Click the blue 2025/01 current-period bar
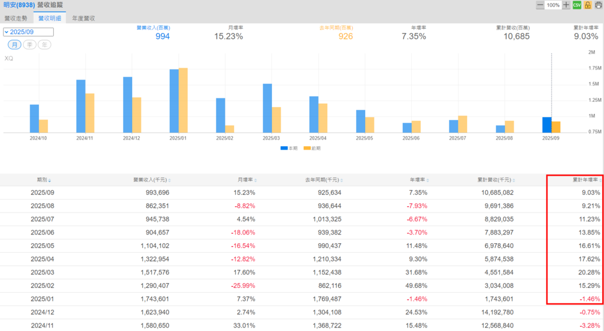The height and width of the screenshot is (331, 604). [174, 101]
